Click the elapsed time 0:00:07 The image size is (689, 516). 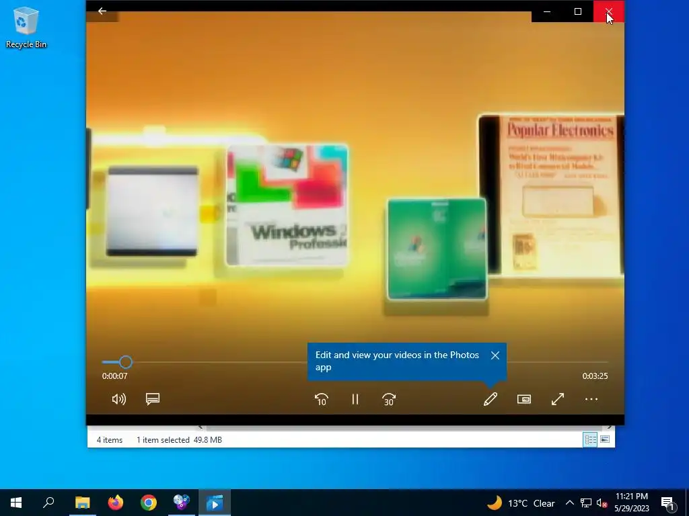(x=114, y=376)
